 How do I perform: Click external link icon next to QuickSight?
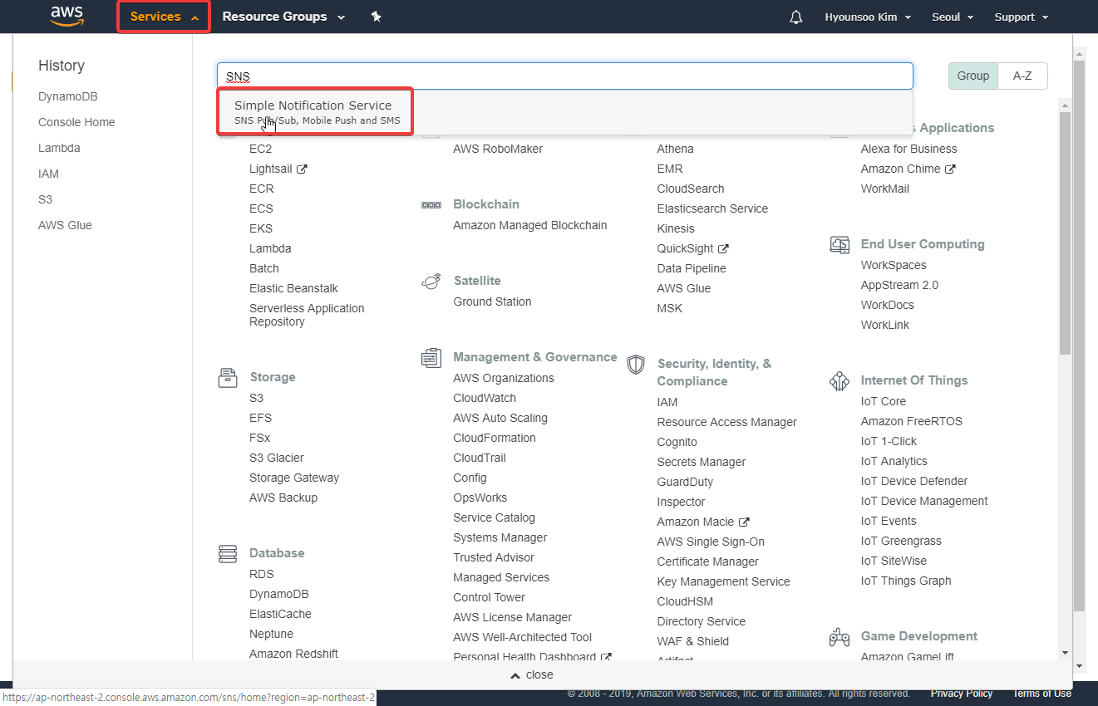click(724, 248)
